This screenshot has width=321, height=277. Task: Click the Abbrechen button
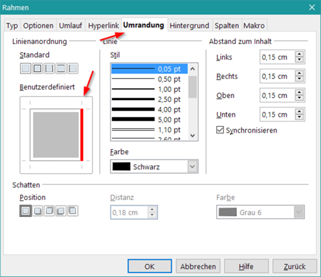pyautogui.click(x=198, y=267)
